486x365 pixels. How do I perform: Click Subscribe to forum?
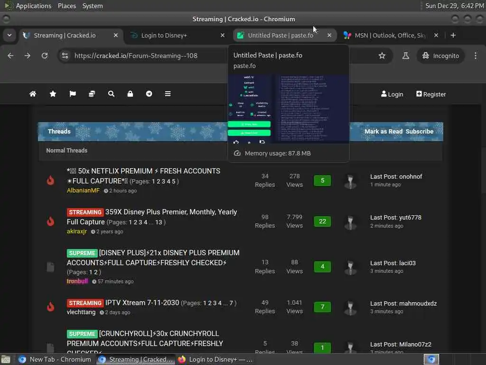tap(420, 131)
